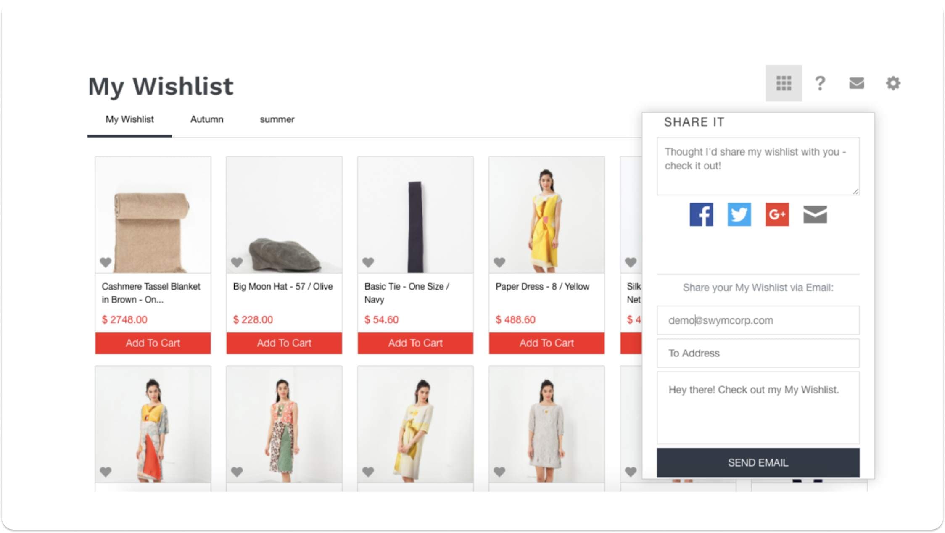Open the settings gear icon
The image size is (945, 533).
[x=893, y=83]
